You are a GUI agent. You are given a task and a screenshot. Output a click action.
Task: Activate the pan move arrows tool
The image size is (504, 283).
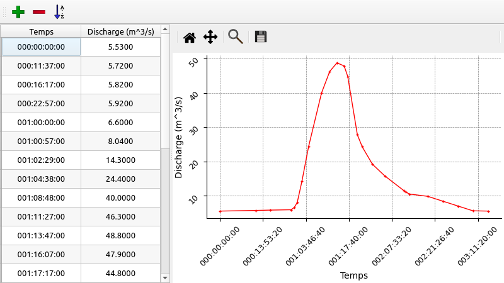(210, 37)
